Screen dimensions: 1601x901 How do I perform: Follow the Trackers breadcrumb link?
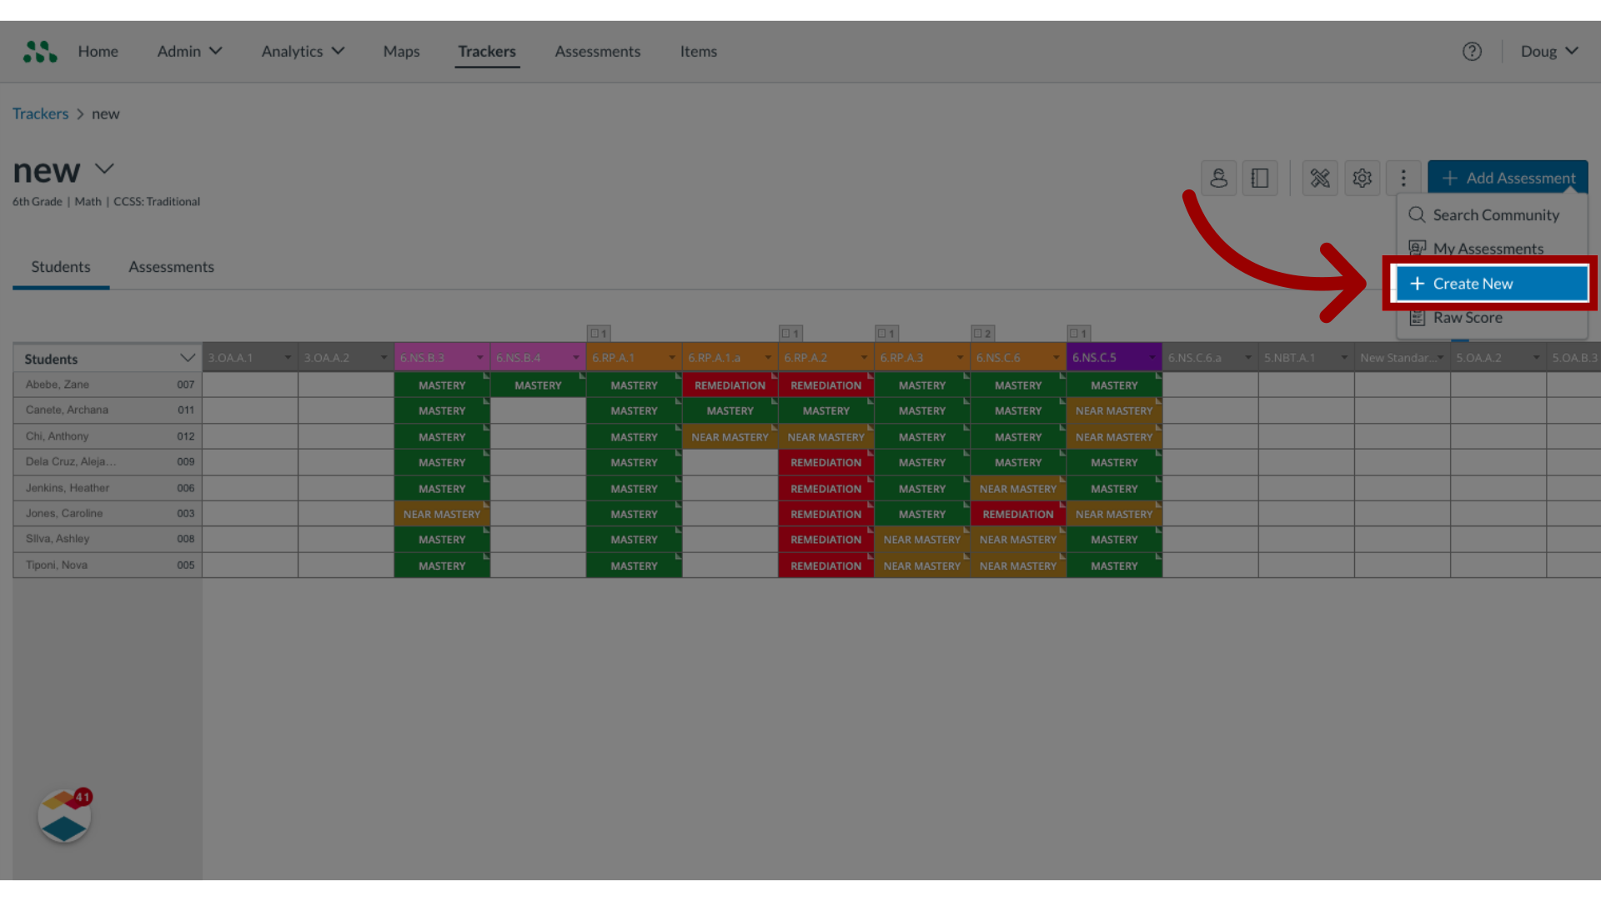coord(40,113)
